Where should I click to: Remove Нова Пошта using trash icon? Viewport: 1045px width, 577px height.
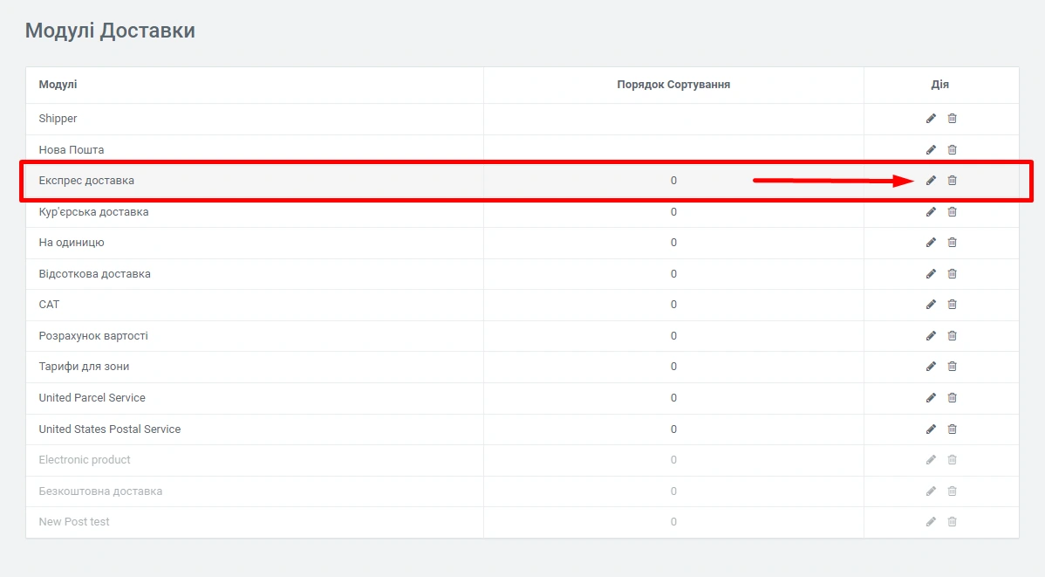coord(953,150)
